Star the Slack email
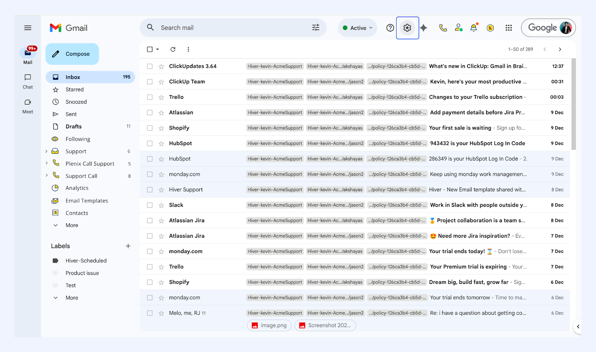The image size is (596, 352). click(x=161, y=205)
